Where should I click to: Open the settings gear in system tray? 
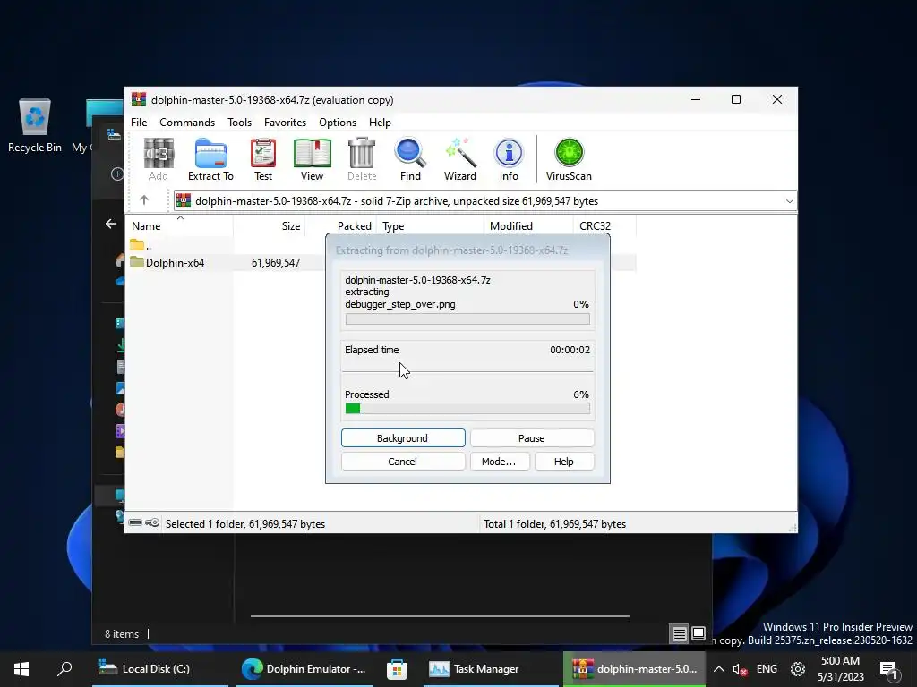798,669
